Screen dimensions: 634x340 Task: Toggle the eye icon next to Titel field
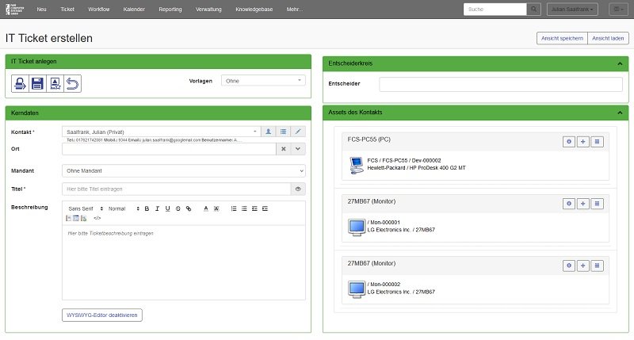point(298,189)
